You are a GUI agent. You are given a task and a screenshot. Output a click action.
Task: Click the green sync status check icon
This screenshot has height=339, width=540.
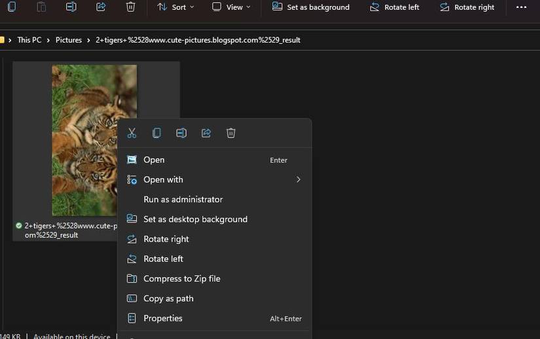(x=19, y=226)
